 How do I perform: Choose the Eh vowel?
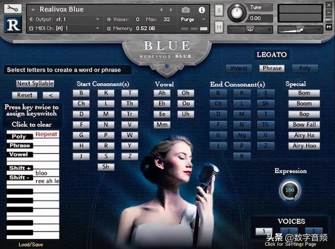point(162,104)
